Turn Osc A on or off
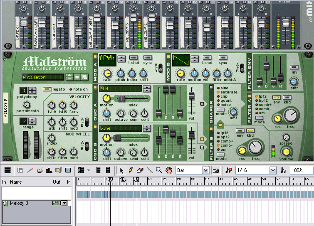 95,87
